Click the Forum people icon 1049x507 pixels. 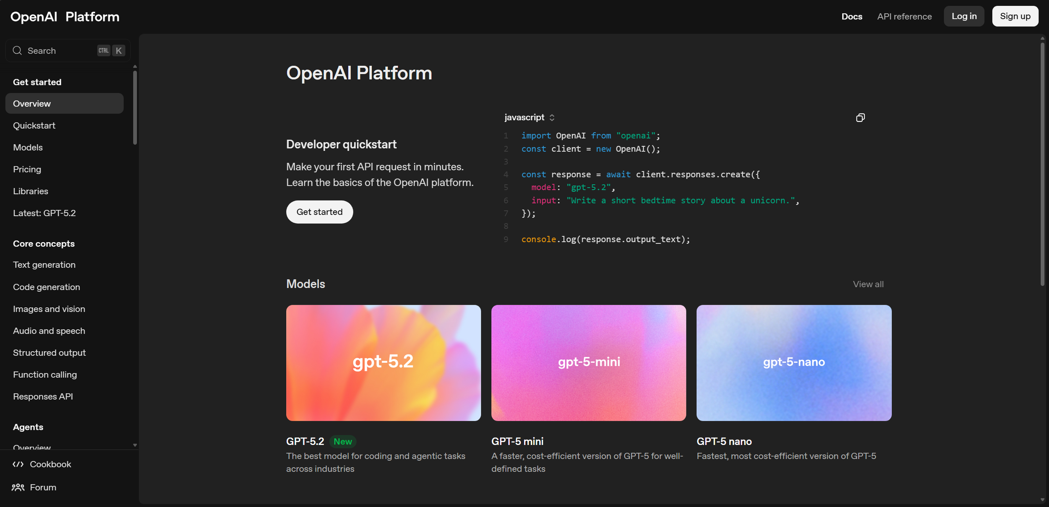pyautogui.click(x=18, y=487)
